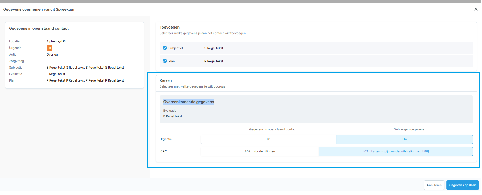This screenshot has width=482, height=195.
Task: Select received urgency U4
Action: (x=405, y=139)
